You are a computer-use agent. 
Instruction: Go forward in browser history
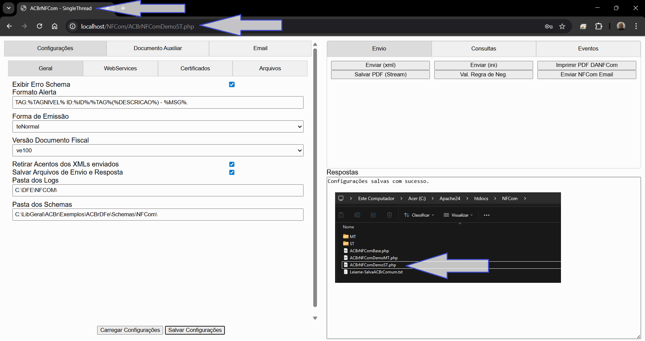(24, 26)
